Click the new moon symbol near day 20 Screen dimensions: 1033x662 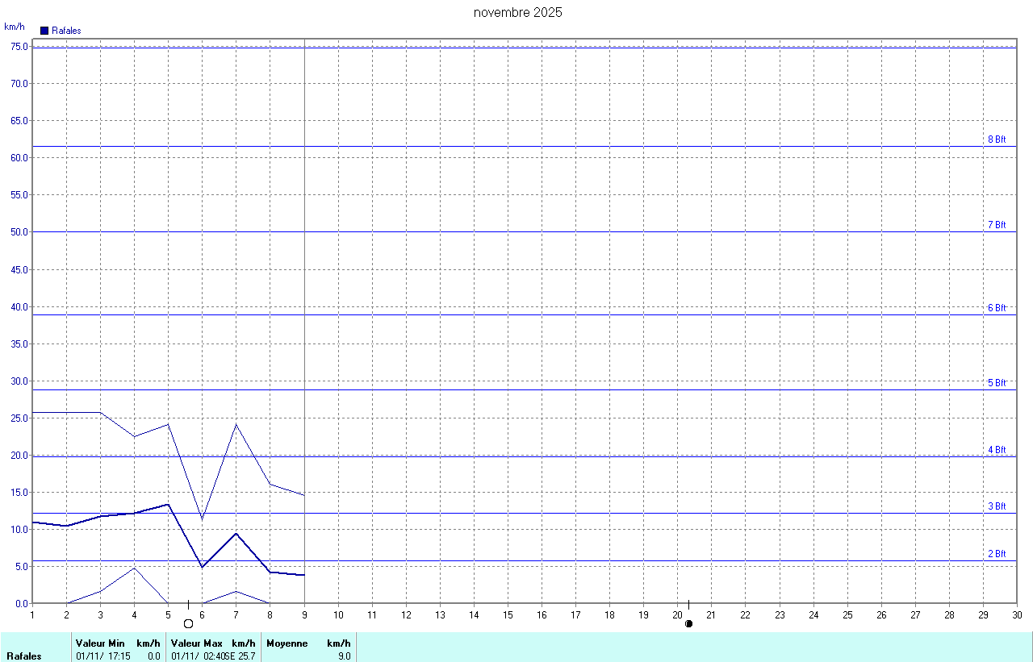click(688, 623)
